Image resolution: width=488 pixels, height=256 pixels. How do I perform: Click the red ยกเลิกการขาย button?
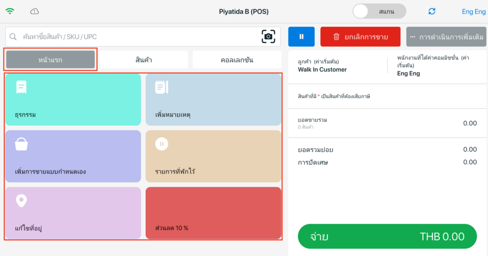[x=360, y=37]
